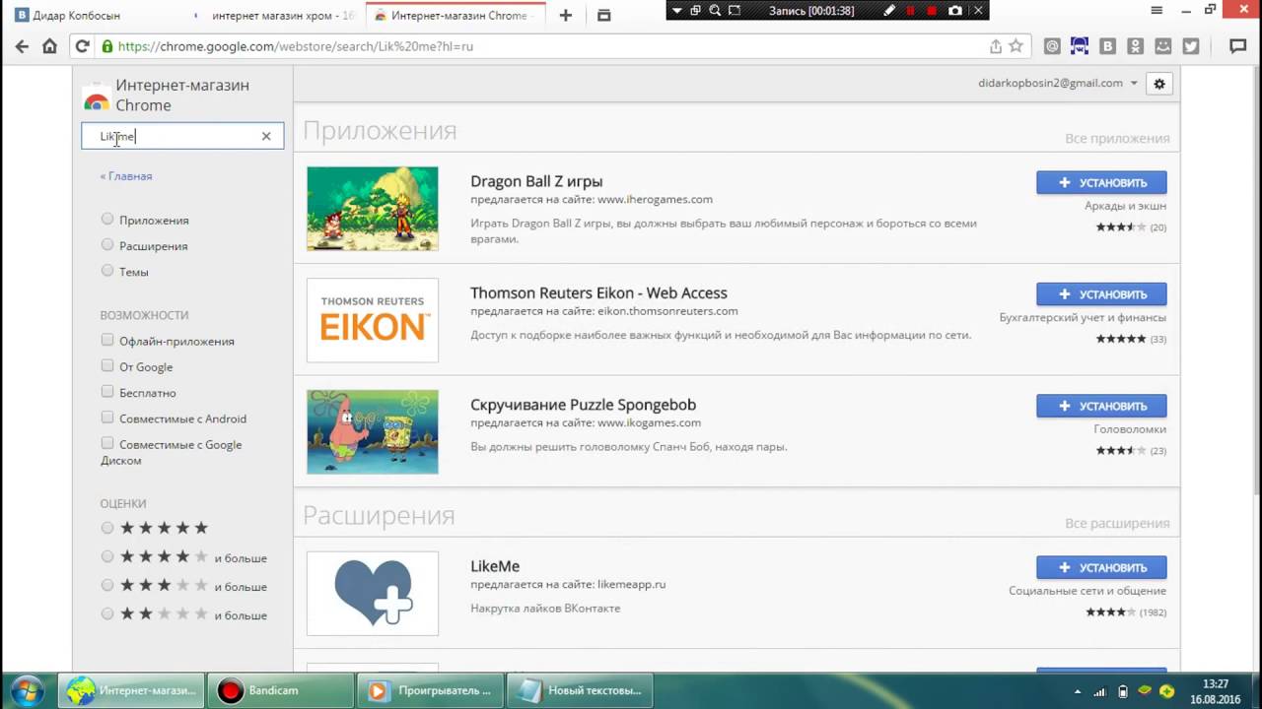Open the Mail.ru @ extension icon

click(x=1052, y=46)
